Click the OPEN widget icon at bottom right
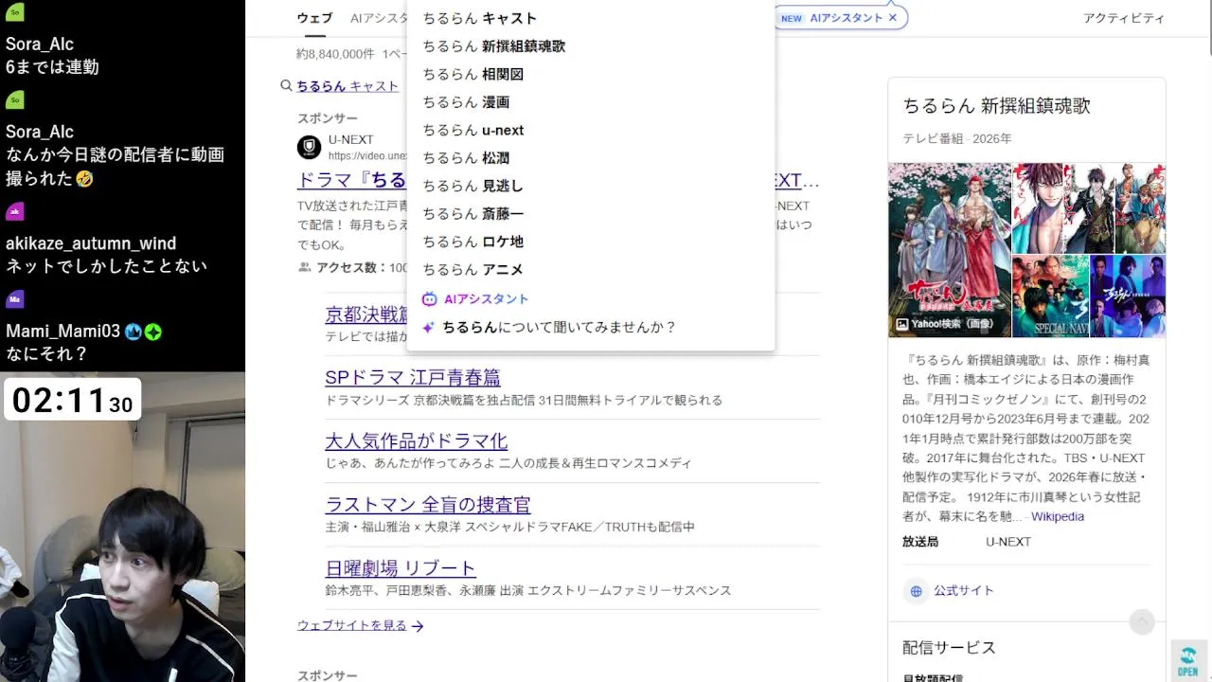This screenshot has width=1212, height=682. 1187,659
